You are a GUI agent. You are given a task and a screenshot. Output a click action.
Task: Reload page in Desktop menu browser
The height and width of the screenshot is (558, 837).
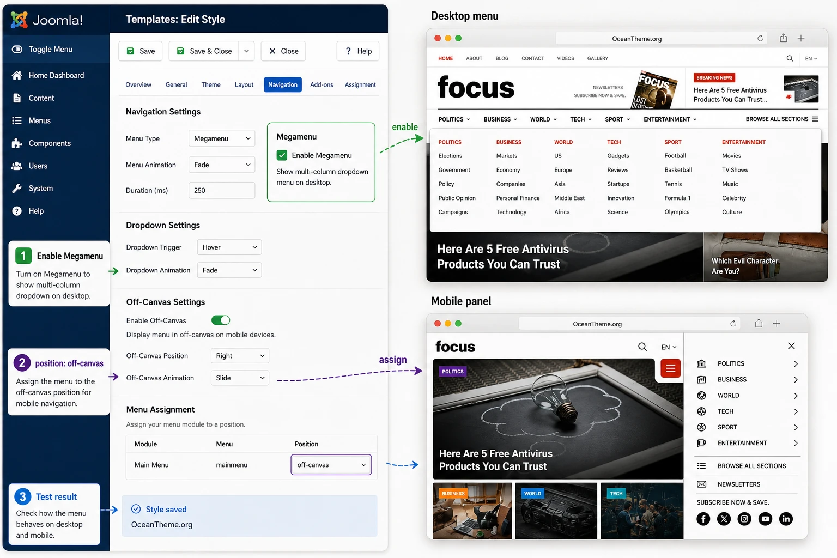coord(760,38)
